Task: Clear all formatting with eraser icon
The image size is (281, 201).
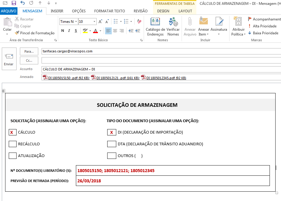Action: click(139, 21)
